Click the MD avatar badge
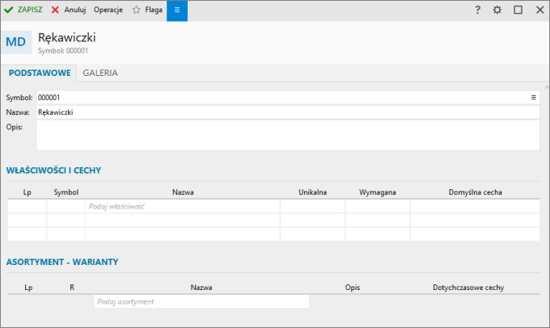The image size is (550, 328). tap(18, 42)
